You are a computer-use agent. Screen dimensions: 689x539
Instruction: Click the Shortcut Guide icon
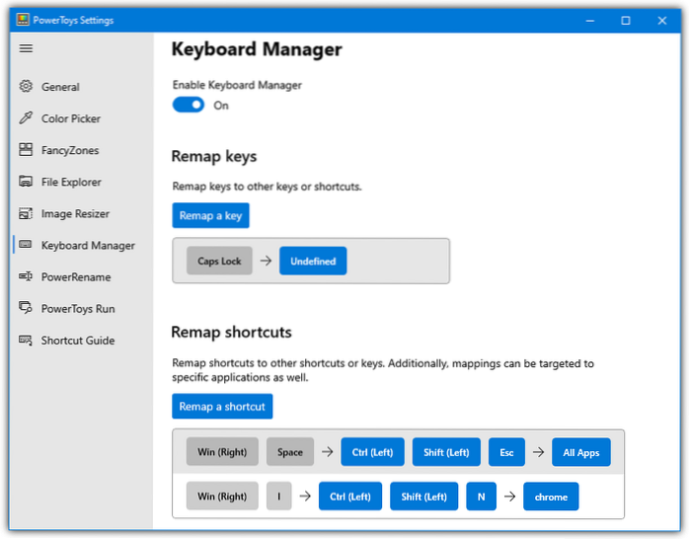click(x=26, y=341)
